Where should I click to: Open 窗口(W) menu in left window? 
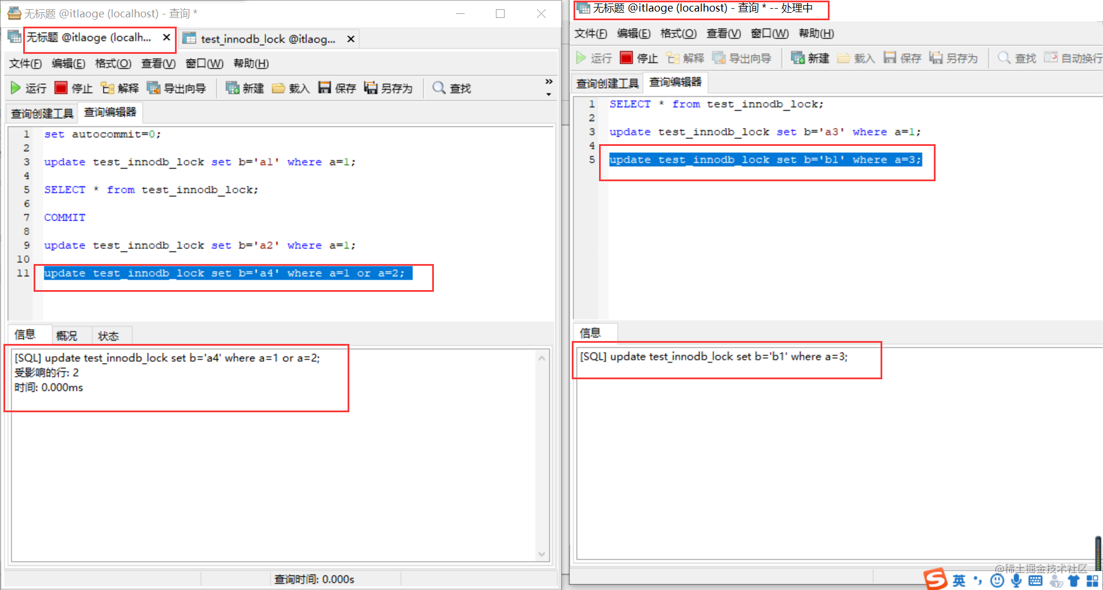coord(204,63)
